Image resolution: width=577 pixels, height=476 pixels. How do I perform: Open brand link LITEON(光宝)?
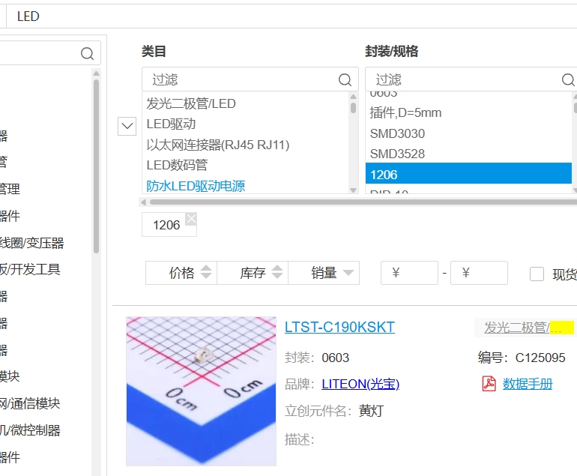360,384
